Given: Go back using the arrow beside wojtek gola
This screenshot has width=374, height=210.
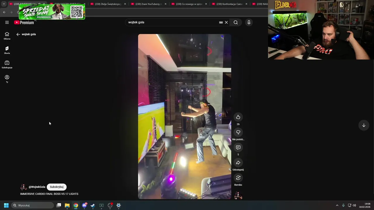Looking at the screenshot, I should tap(18, 34).
